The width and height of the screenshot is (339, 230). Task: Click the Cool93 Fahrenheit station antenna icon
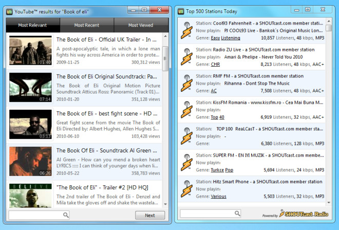click(x=185, y=30)
